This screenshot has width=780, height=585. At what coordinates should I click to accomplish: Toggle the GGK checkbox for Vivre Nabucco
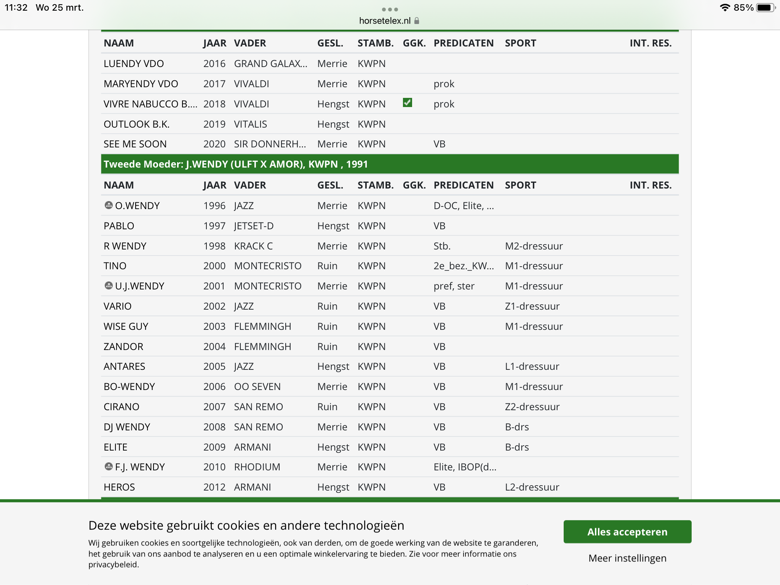pos(408,103)
